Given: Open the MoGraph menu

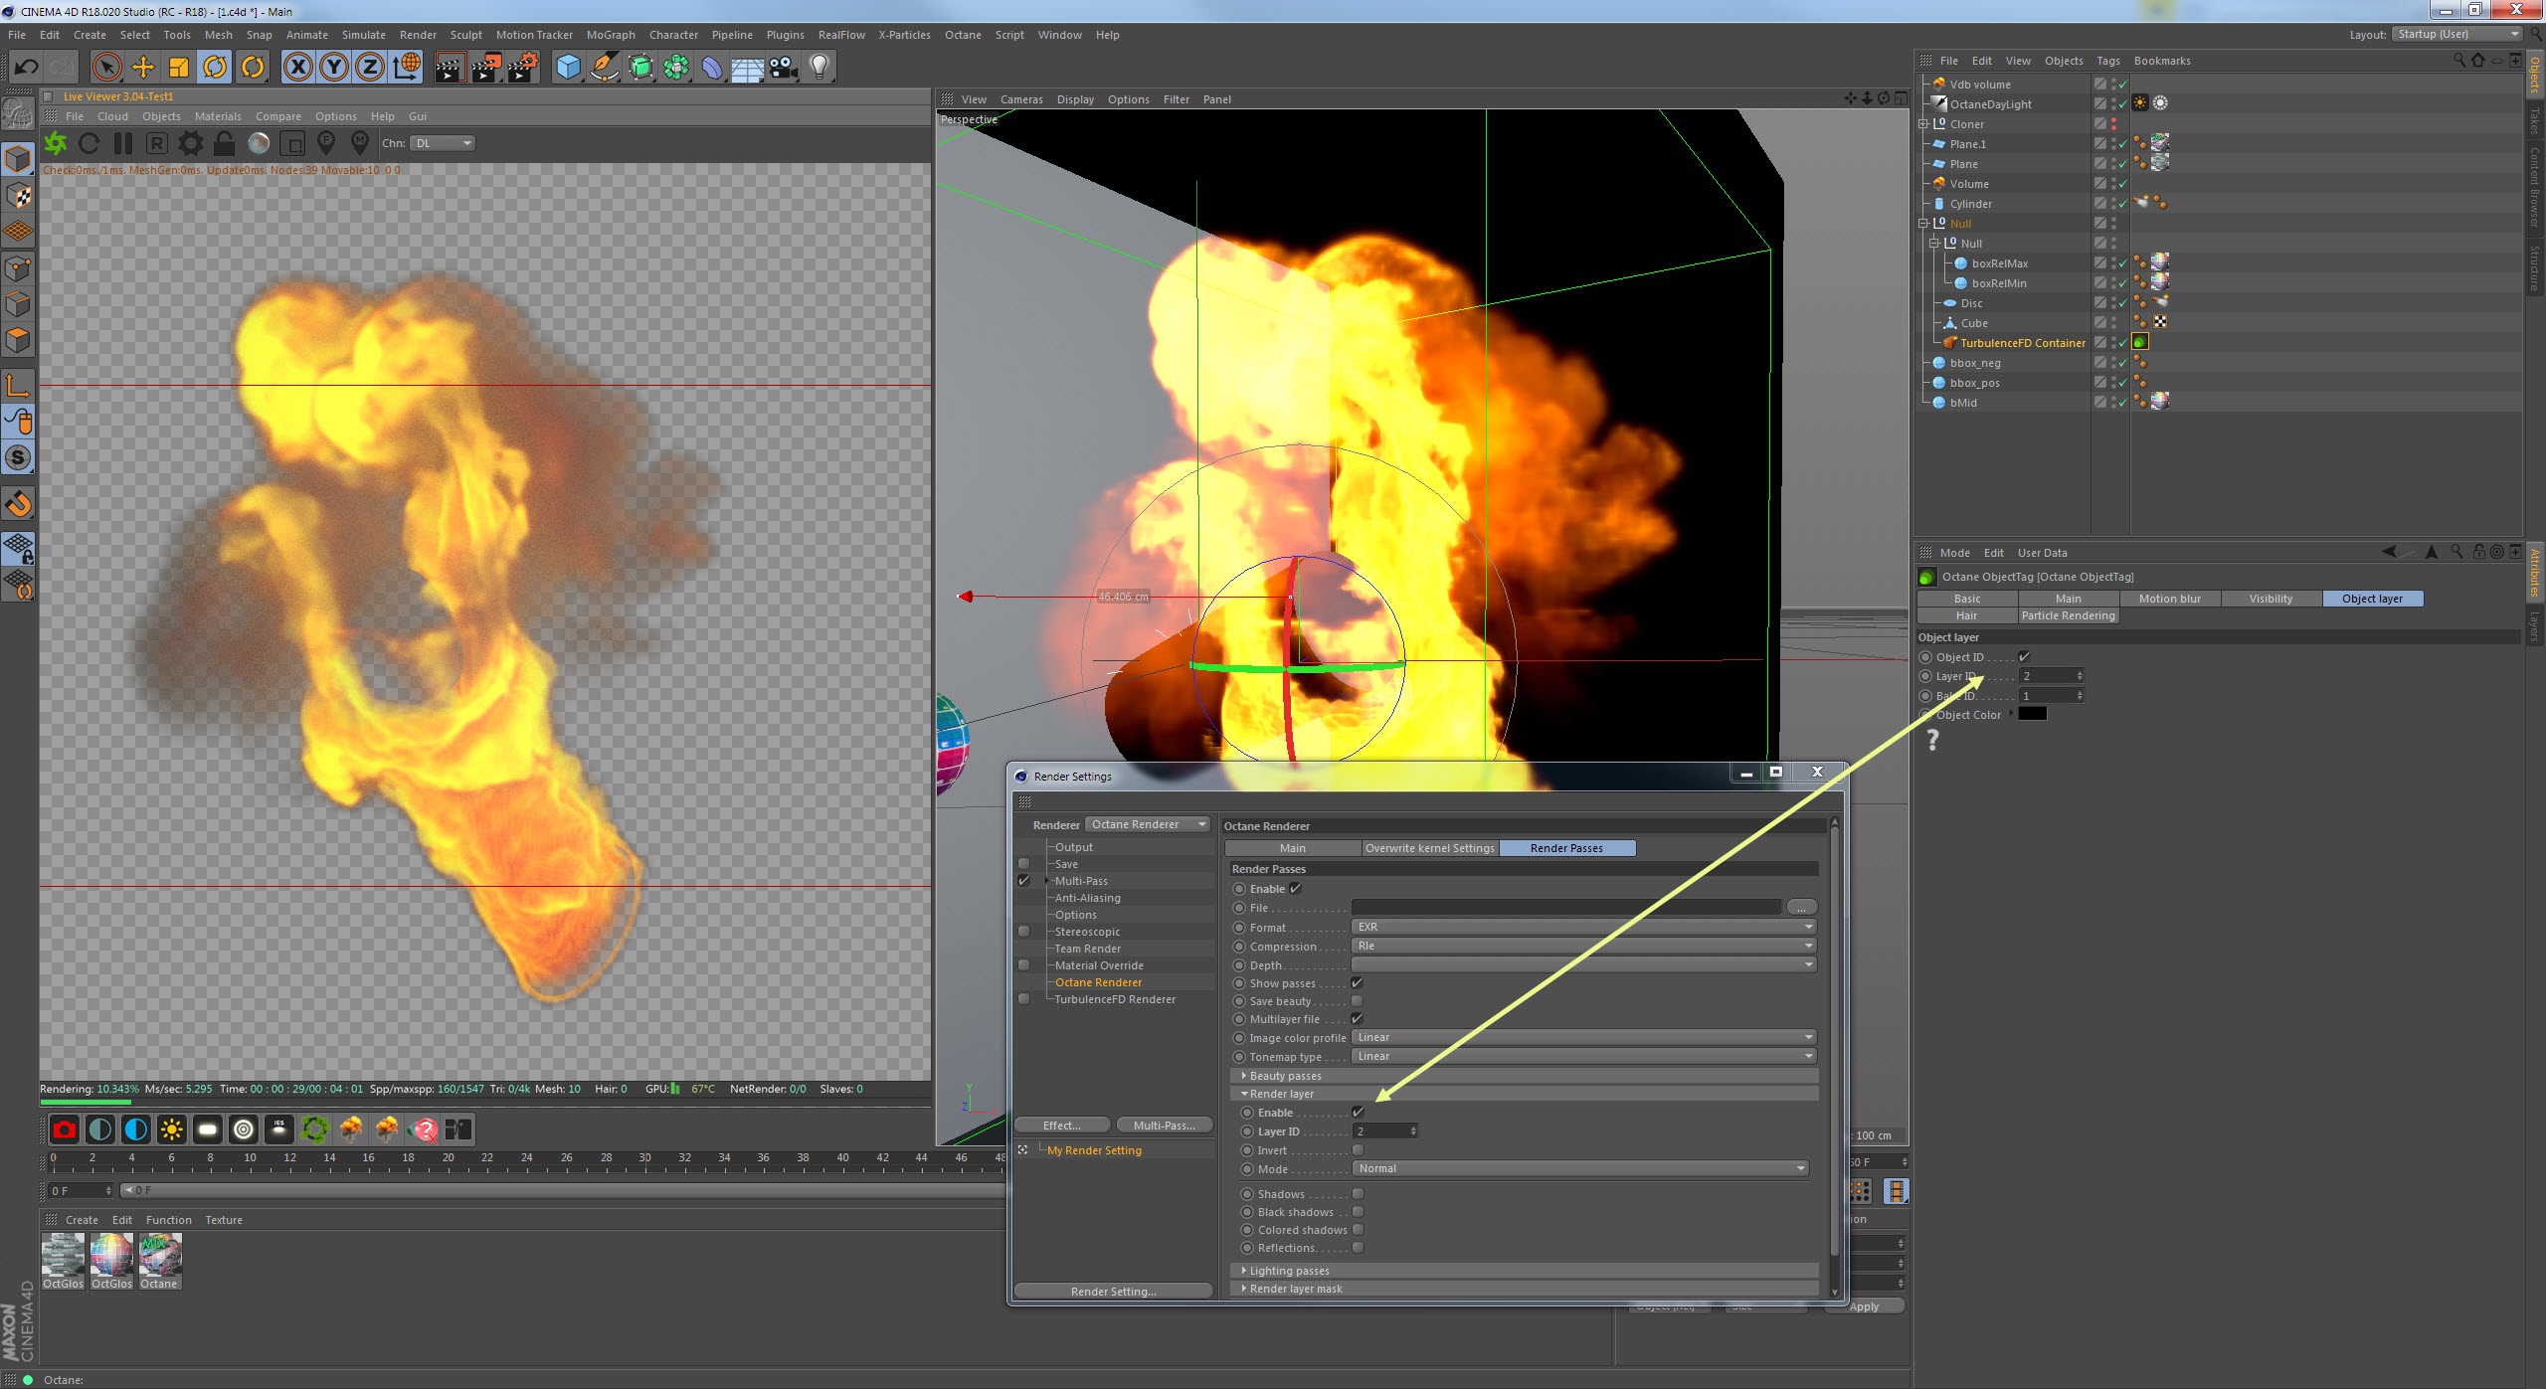Looking at the screenshot, I should (610, 35).
